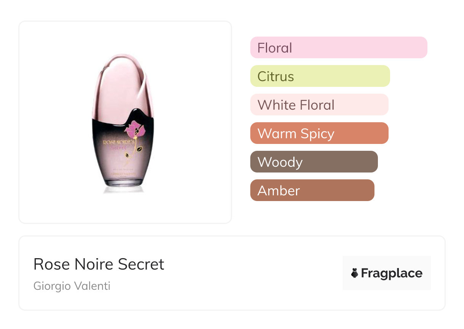Image resolution: width=464 pixels, height=329 pixels.
Task: Select the Citrus accord bar
Action: tap(320, 76)
